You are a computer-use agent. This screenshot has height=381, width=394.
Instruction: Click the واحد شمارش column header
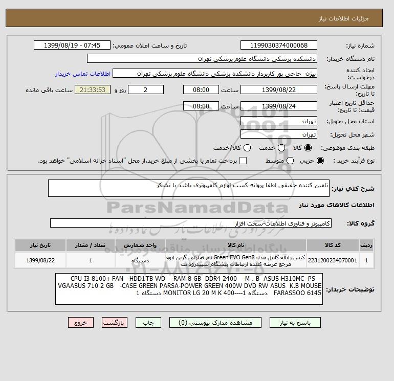pyautogui.click(x=140, y=245)
